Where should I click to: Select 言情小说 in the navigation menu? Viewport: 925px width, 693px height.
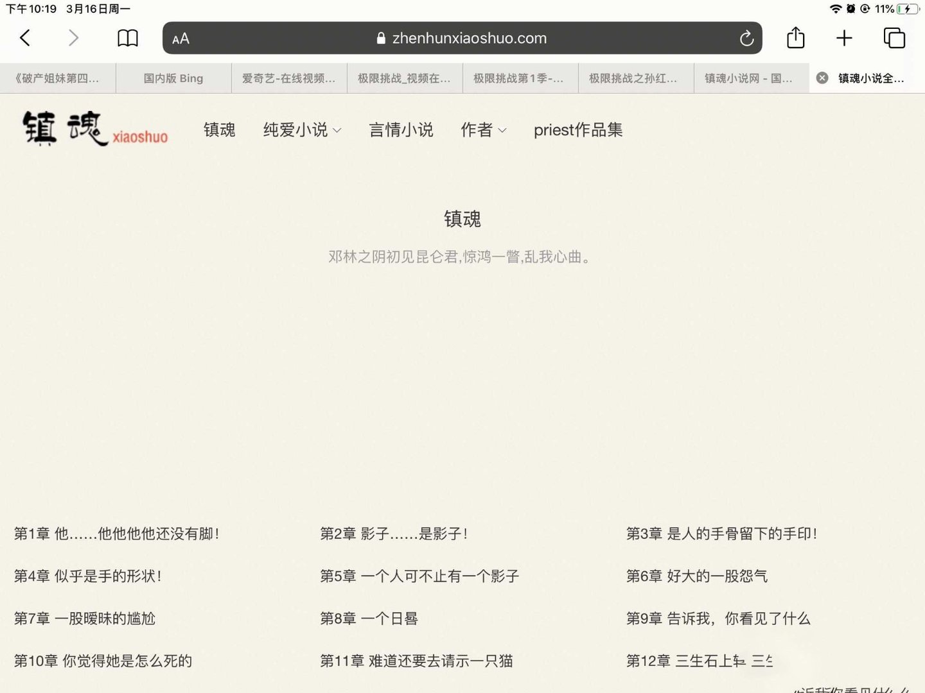(401, 130)
